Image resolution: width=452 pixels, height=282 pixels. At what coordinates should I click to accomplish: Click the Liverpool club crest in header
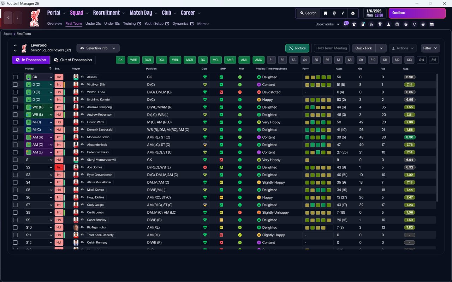pos(34,18)
